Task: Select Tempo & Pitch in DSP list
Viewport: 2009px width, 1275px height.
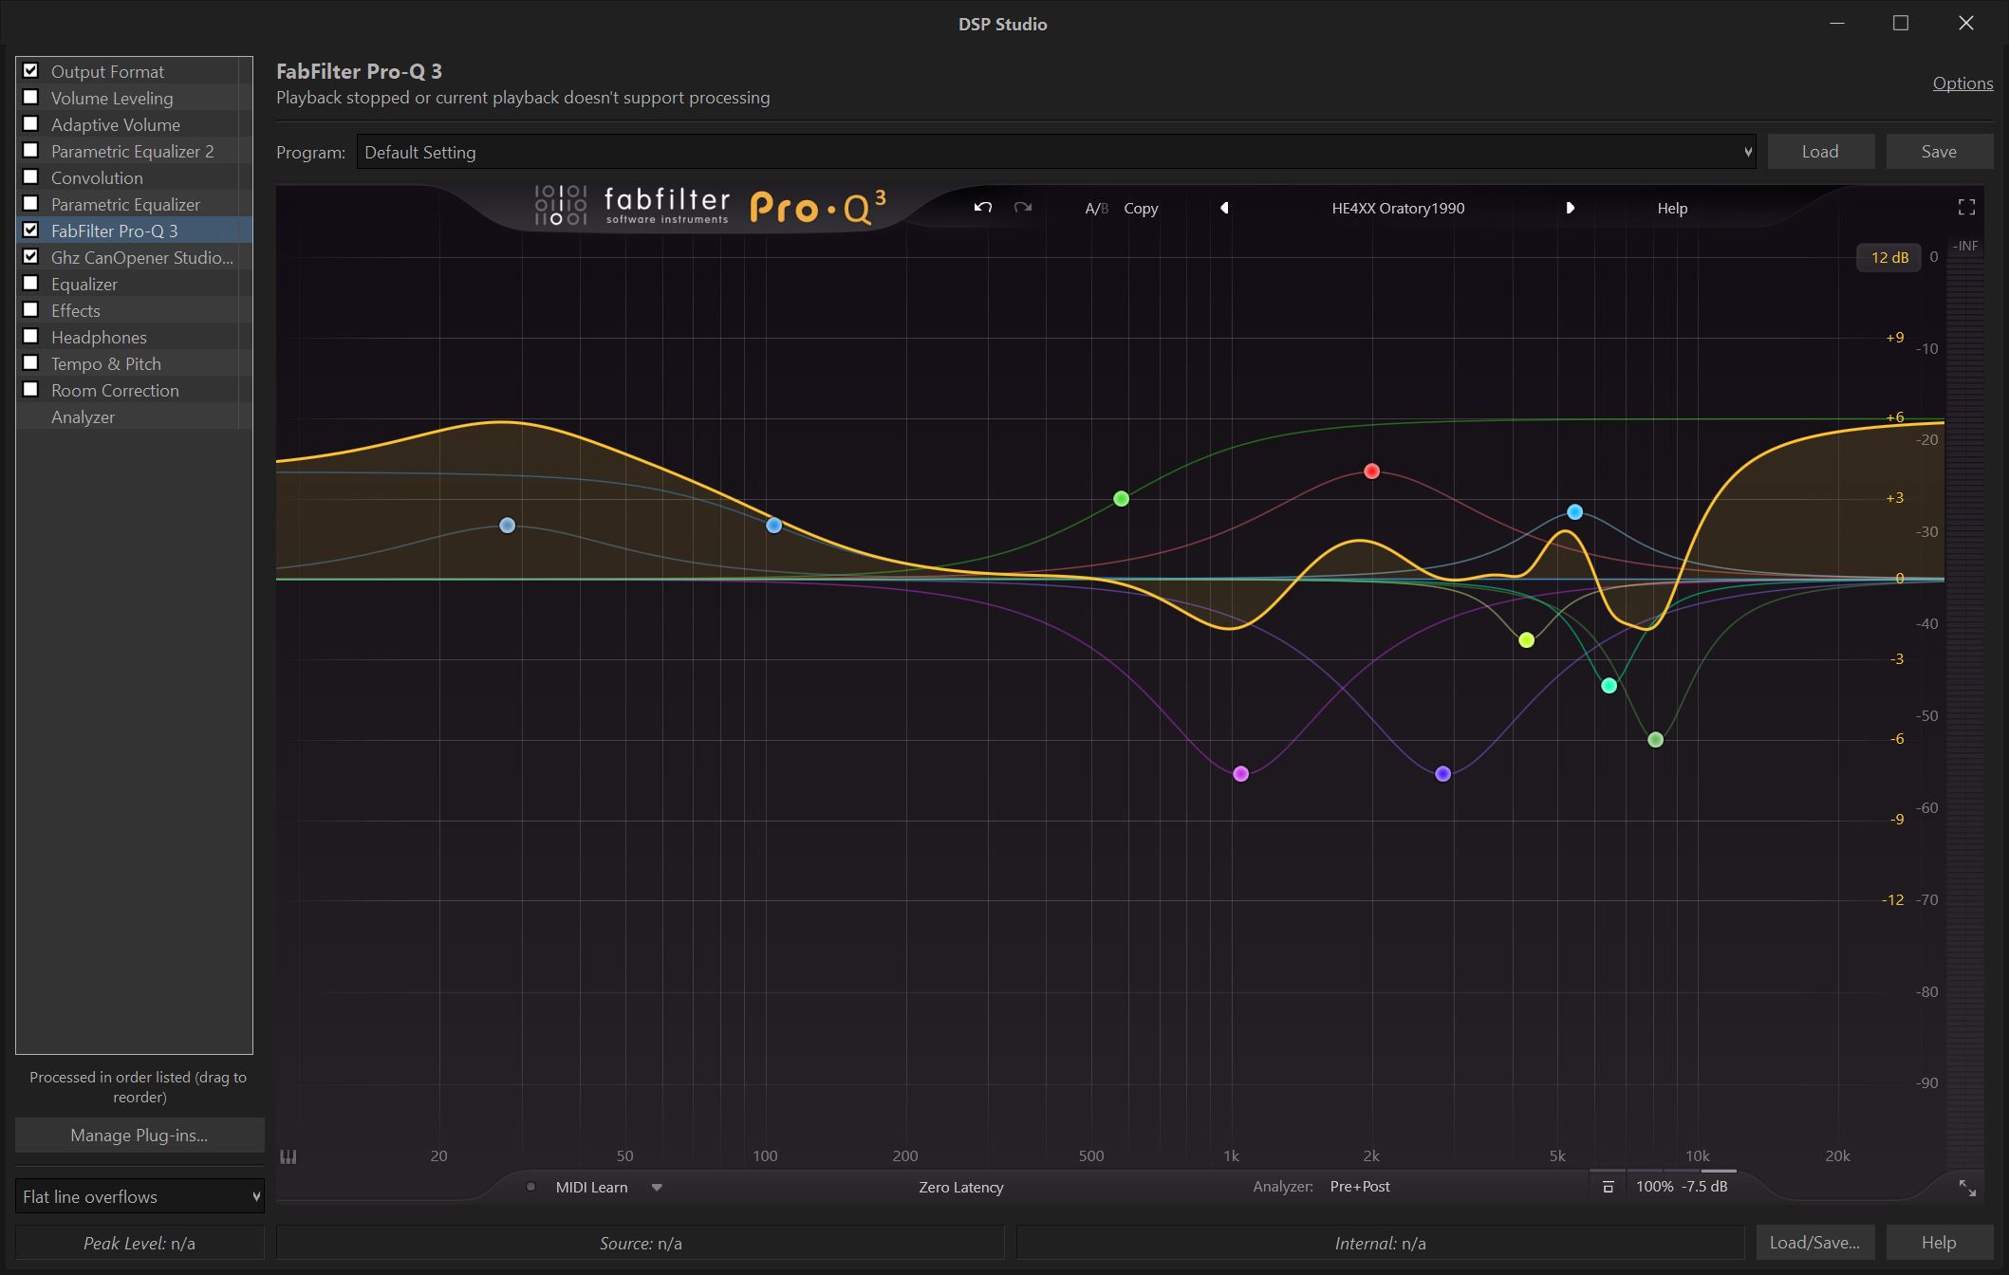Action: 134,363
